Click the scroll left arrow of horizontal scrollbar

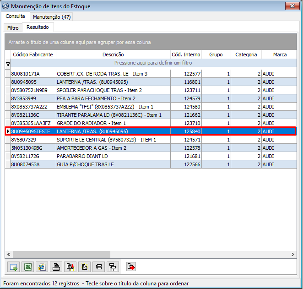pyautogui.click(x=9, y=254)
